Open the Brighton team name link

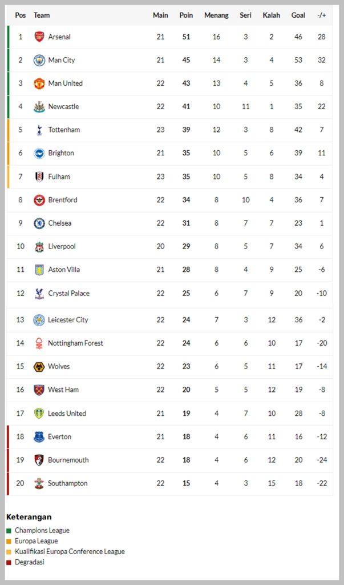click(x=61, y=153)
